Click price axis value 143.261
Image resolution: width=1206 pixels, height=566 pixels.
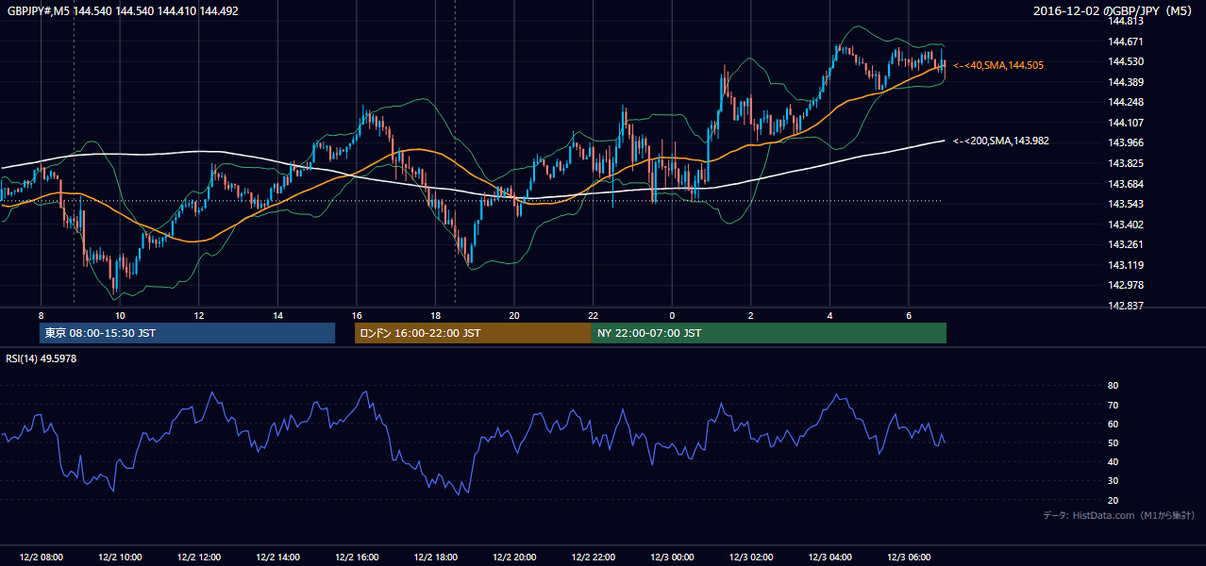click(x=1124, y=244)
